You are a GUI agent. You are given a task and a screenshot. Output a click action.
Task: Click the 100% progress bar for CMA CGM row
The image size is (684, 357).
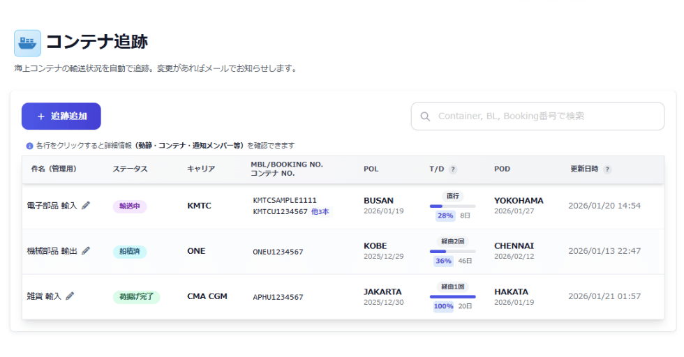click(x=452, y=297)
